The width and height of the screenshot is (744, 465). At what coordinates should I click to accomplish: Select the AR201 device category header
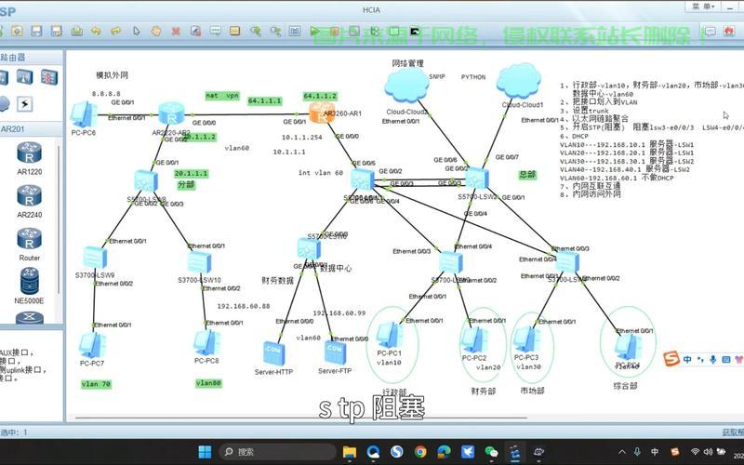pyautogui.click(x=32, y=129)
